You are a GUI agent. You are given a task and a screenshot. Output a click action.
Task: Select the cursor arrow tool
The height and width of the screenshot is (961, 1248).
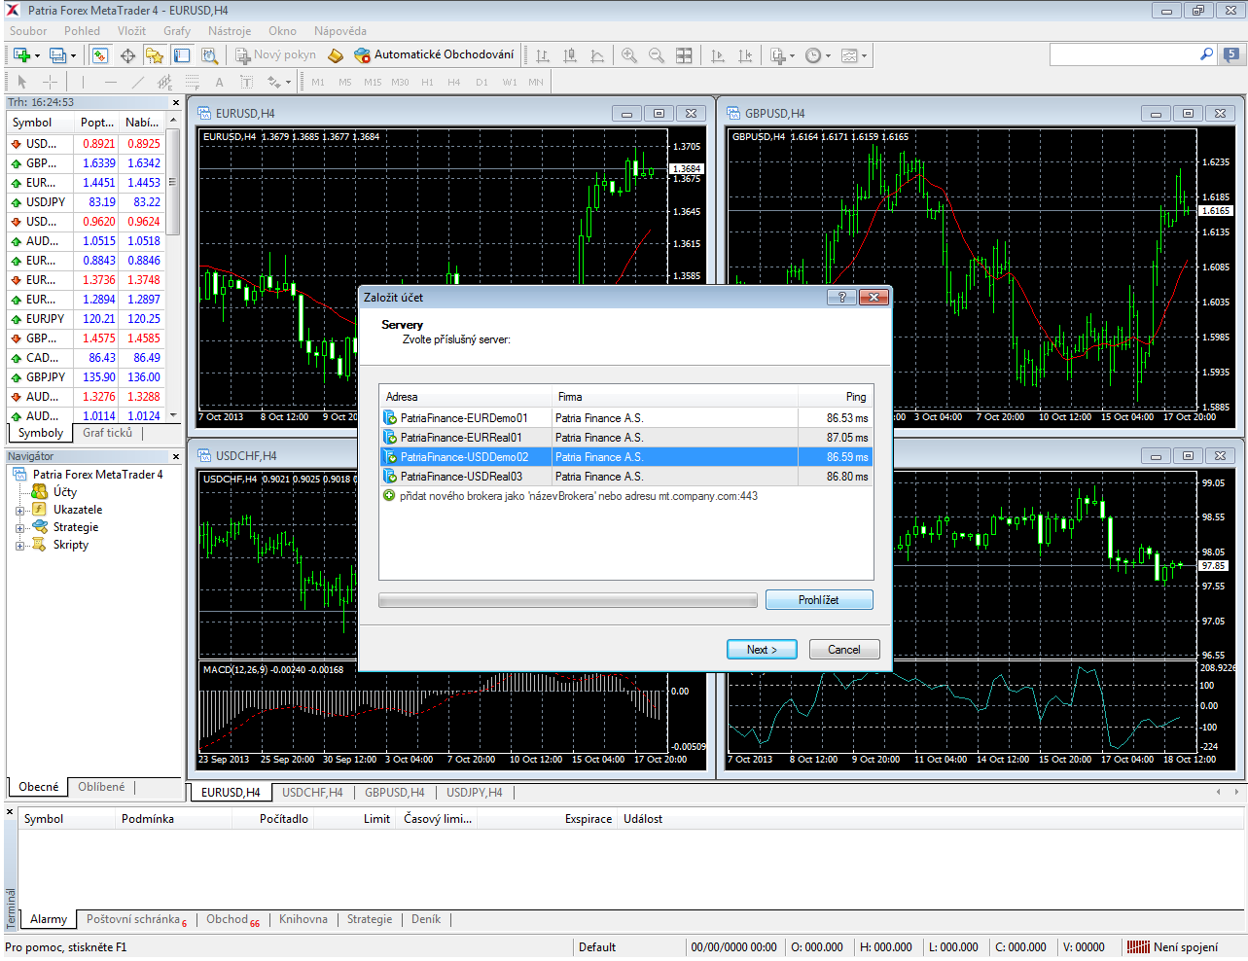click(22, 83)
